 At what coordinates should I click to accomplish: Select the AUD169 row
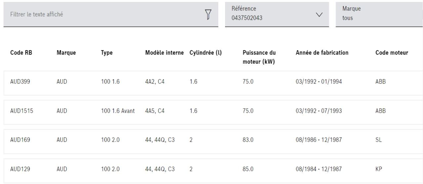coord(20,140)
